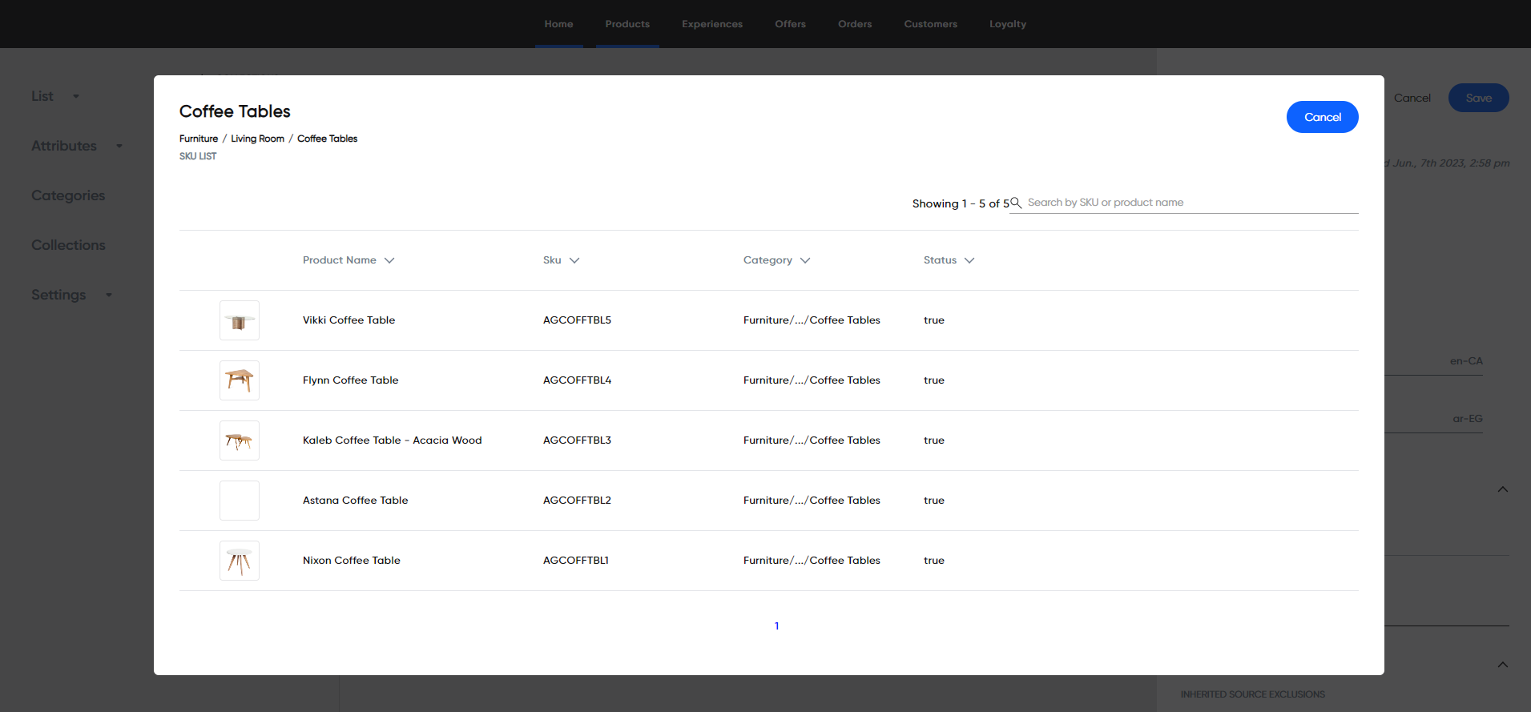The height and width of the screenshot is (712, 1531).
Task: Sort by Product Name chevron
Action: (389, 260)
